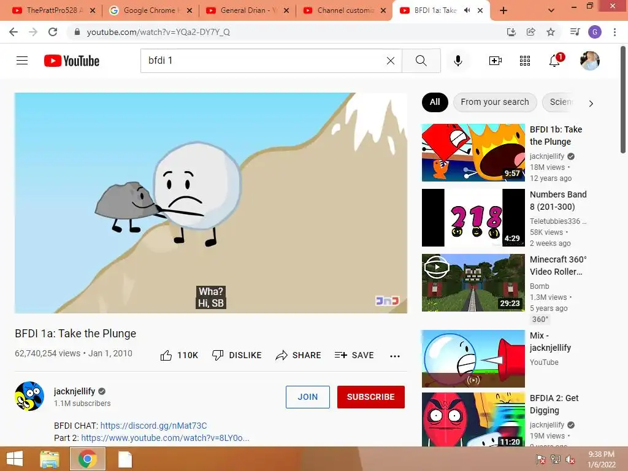Screen dimensions: 628x471
Task: Open the jacknjellify channel avatar
Action: 29,396
